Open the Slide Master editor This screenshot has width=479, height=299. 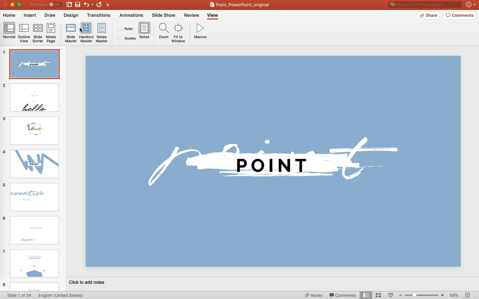[x=71, y=32]
